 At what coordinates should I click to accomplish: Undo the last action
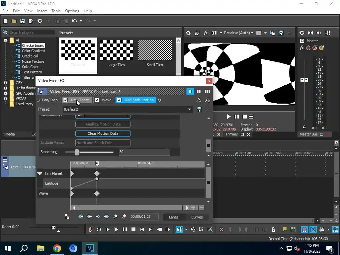(74, 21)
